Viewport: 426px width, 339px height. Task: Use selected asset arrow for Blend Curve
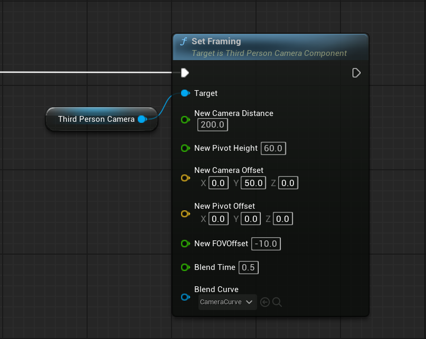pyautogui.click(x=265, y=302)
